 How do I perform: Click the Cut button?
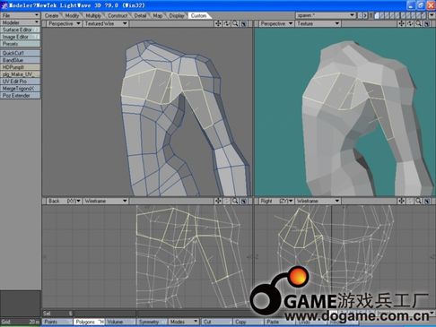click(216, 322)
